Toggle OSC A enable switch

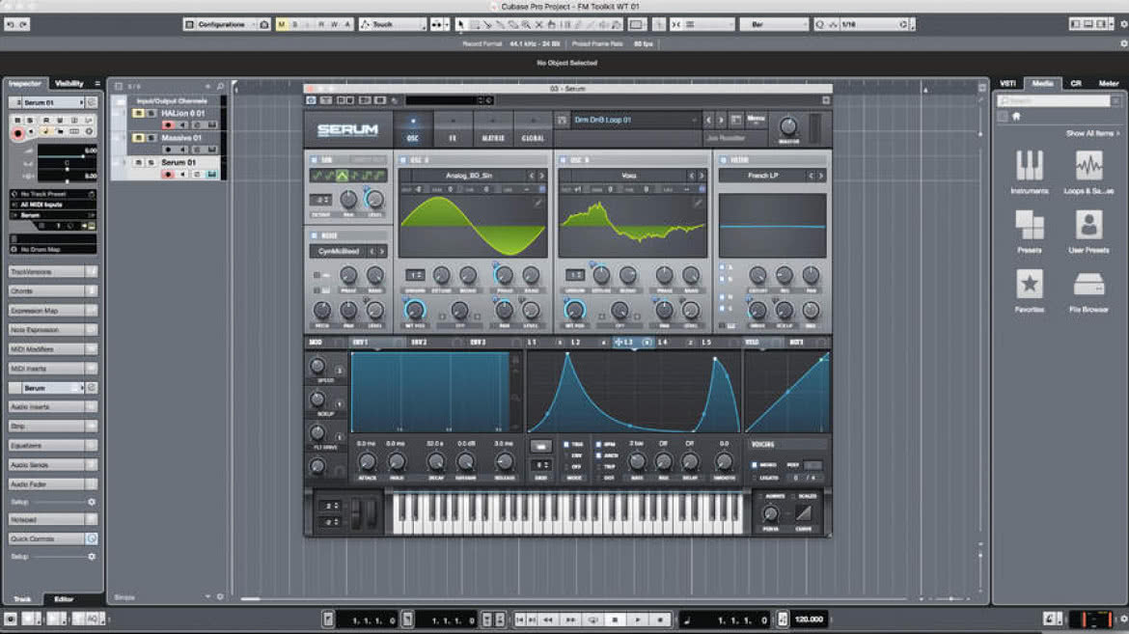pos(402,160)
